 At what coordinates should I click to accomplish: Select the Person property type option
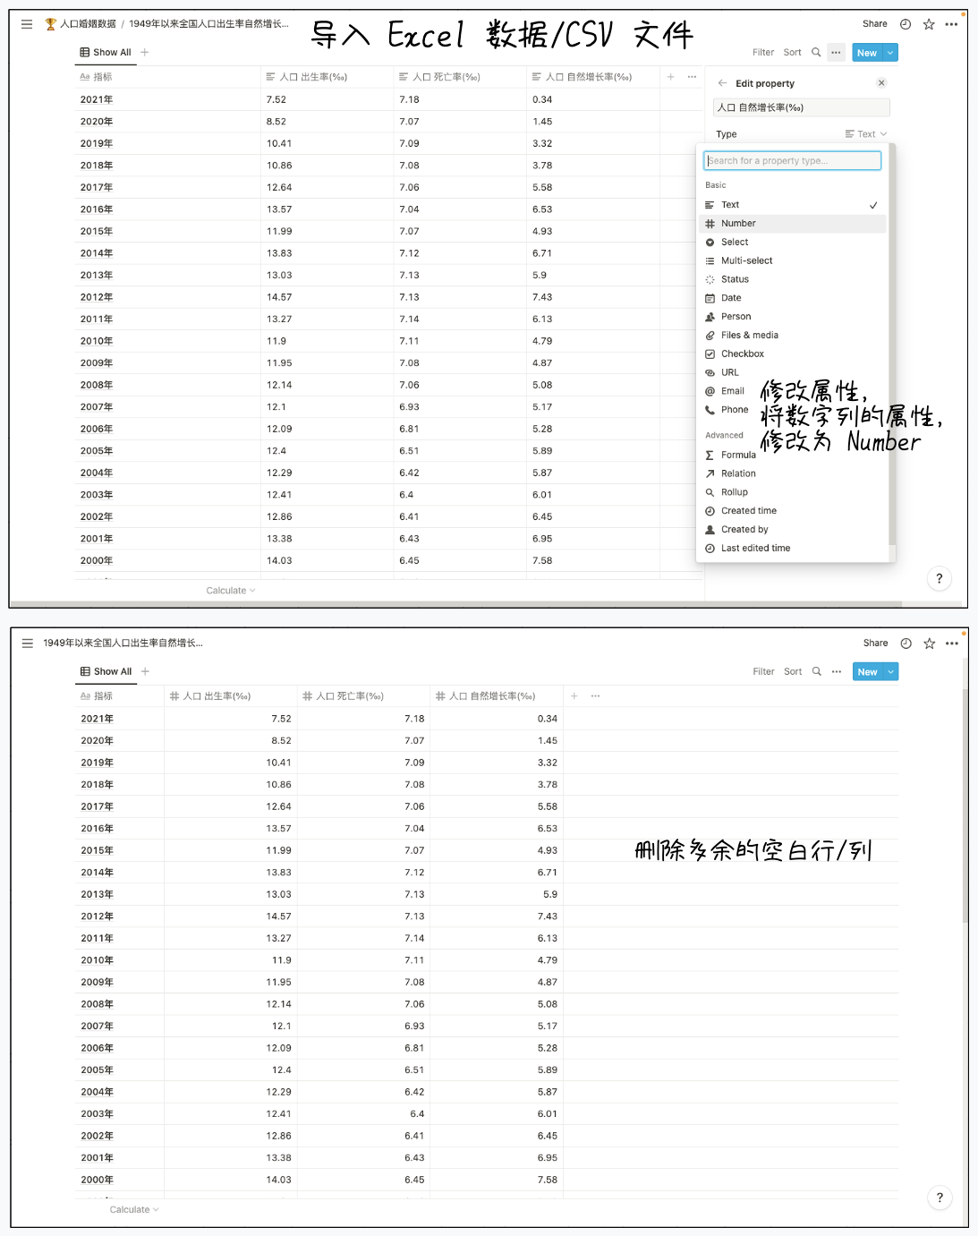[x=736, y=316]
